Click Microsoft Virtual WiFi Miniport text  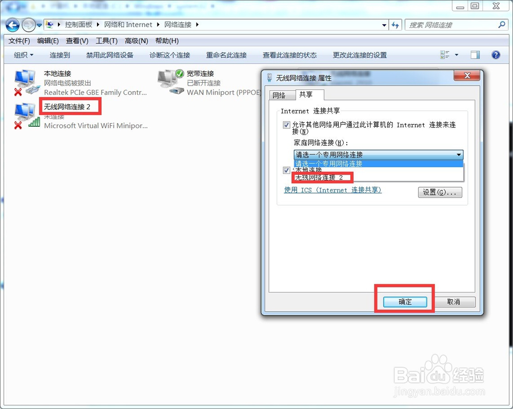coord(95,126)
